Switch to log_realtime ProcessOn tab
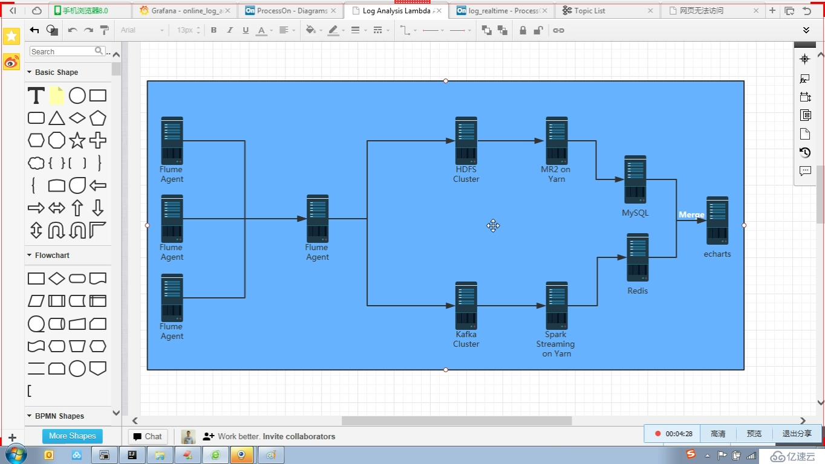This screenshot has height=464, width=825. pyautogui.click(x=502, y=10)
